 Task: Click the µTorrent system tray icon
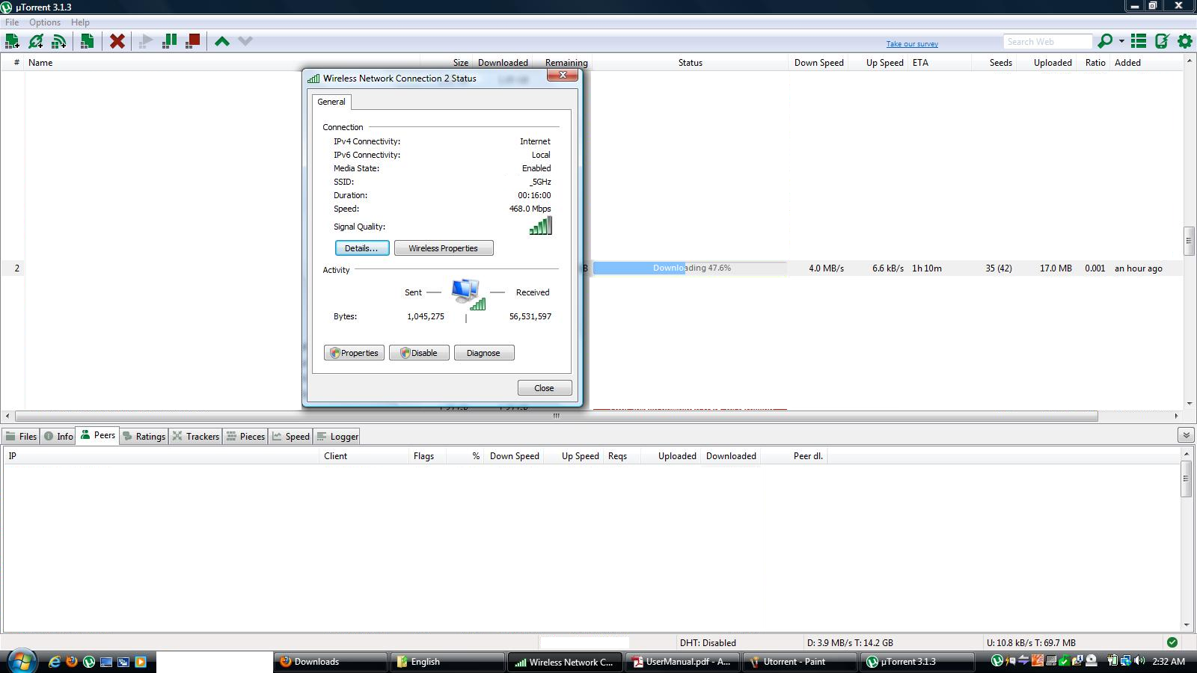pyautogui.click(x=997, y=661)
